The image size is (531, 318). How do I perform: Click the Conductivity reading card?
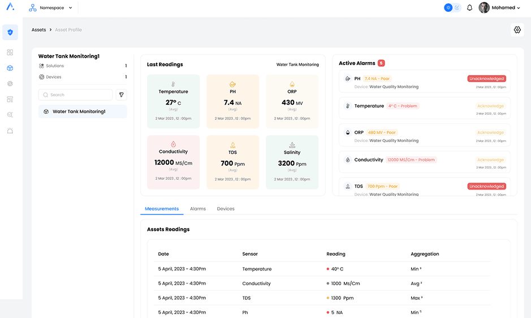click(x=173, y=162)
